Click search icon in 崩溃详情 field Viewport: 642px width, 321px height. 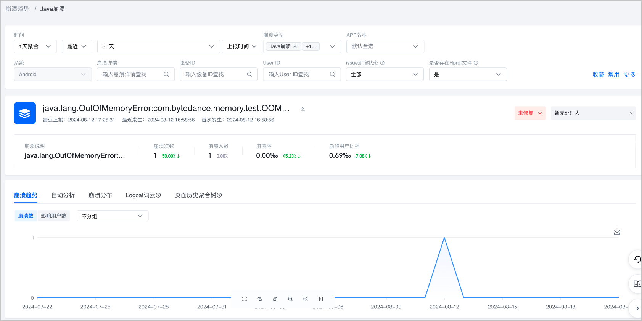(x=166, y=74)
